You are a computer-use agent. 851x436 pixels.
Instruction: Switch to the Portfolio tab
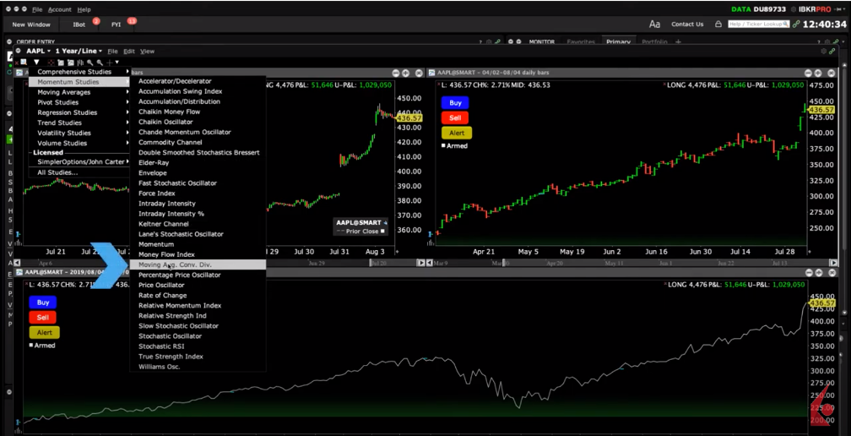pyautogui.click(x=653, y=41)
